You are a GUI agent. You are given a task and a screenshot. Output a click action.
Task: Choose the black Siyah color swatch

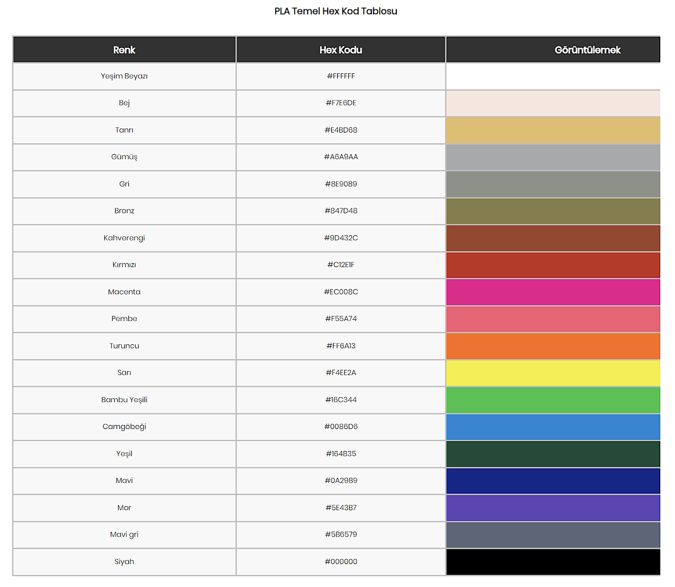(x=553, y=562)
